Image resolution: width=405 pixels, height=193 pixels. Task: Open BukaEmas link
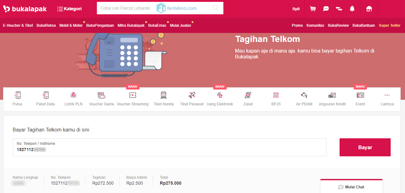pos(157,25)
